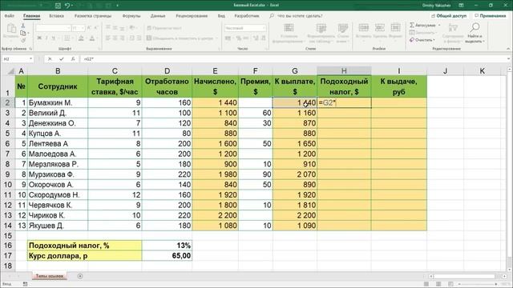The width and height of the screenshot is (513, 288).
Task: Click the Fill Color bucket icon
Action: tap(81, 38)
